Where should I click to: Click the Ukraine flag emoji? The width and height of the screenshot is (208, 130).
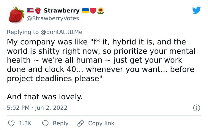click(86, 11)
